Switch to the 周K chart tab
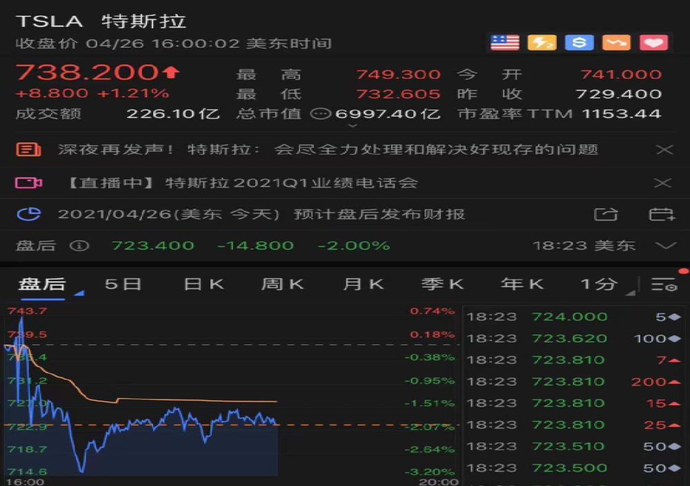Screen dimensions: 690x486 click(283, 284)
